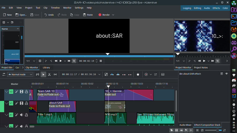Click tag icon in status bar
The image size is (237, 133).
(172, 130)
